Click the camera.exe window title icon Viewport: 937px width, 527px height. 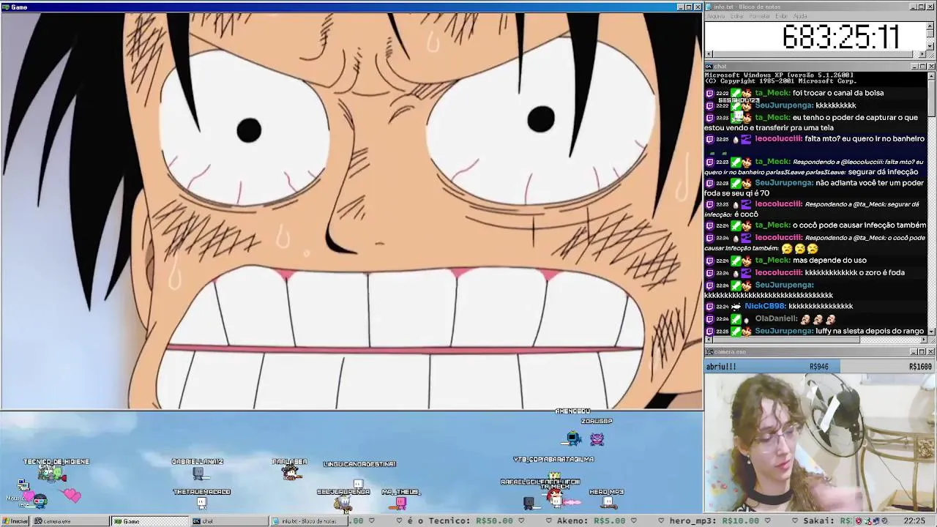(709, 352)
